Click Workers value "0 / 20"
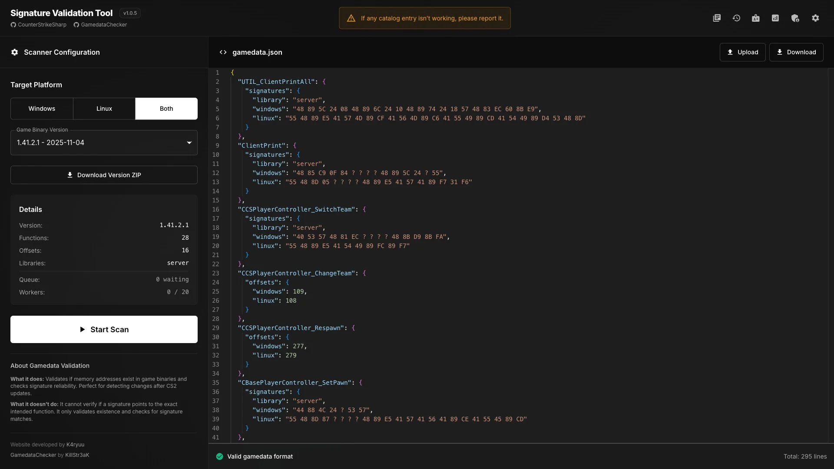Viewport: 834px width, 469px height. pos(178,292)
